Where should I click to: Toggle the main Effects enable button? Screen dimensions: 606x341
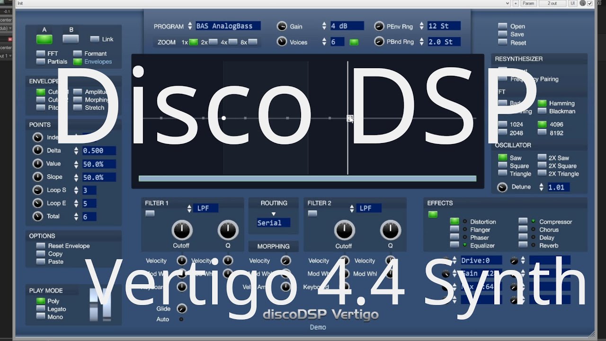(x=433, y=215)
